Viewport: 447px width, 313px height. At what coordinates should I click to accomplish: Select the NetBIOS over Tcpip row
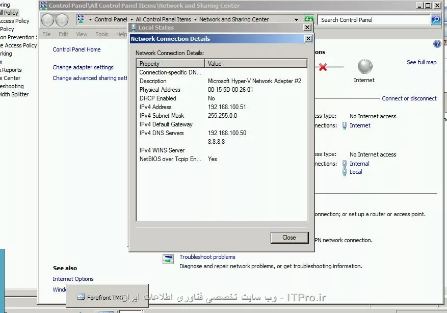coord(222,159)
